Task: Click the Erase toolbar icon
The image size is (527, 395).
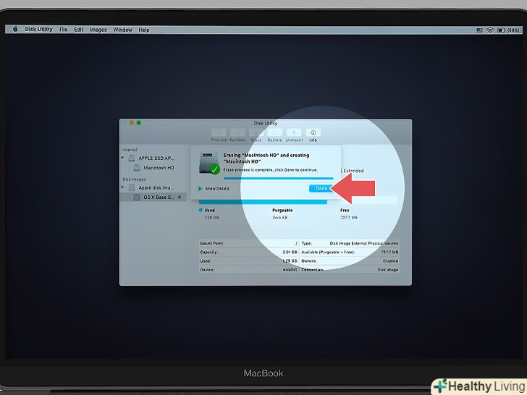Action: [256, 132]
